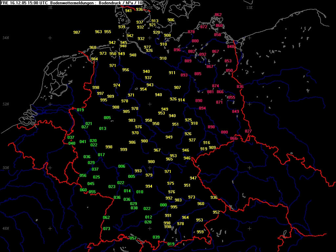Screen dimensions: 336x252
Task: Click the yellow reading 960
Action: pyautogui.click(x=200, y=203)
